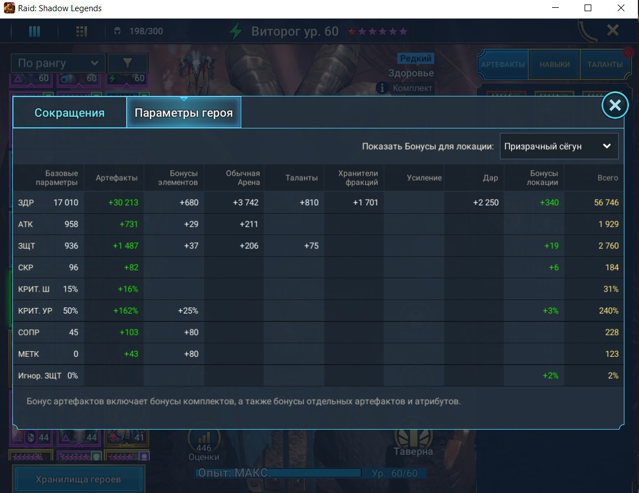Click the ЗЩТ artifacts bonus +1 487
The width and height of the screenshot is (639, 493).
point(126,246)
